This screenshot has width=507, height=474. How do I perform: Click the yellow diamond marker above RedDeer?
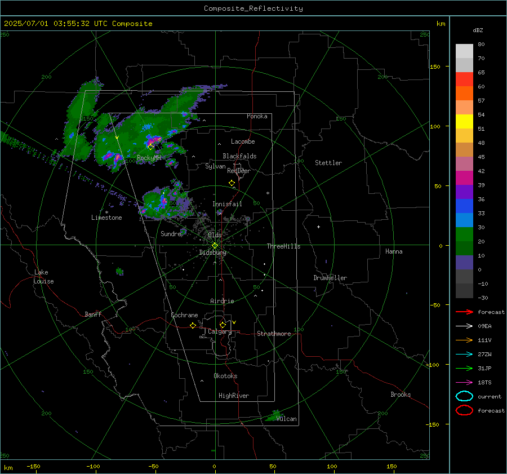click(x=232, y=183)
